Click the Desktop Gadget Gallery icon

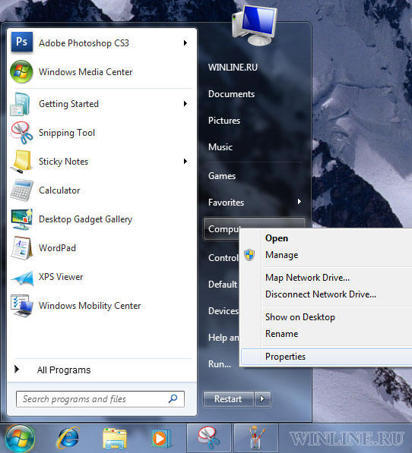(x=21, y=219)
